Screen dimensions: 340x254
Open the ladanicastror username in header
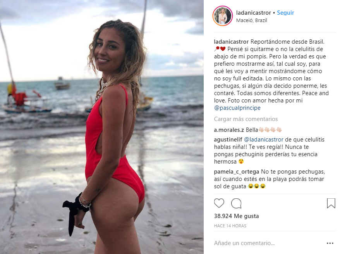pyautogui.click(x=254, y=13)
